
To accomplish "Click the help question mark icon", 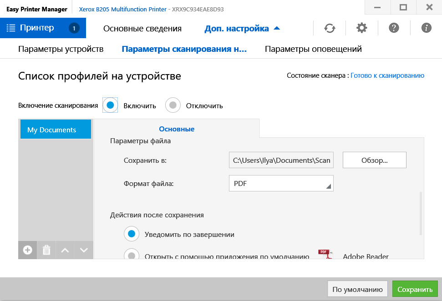I will pos(394,28).
